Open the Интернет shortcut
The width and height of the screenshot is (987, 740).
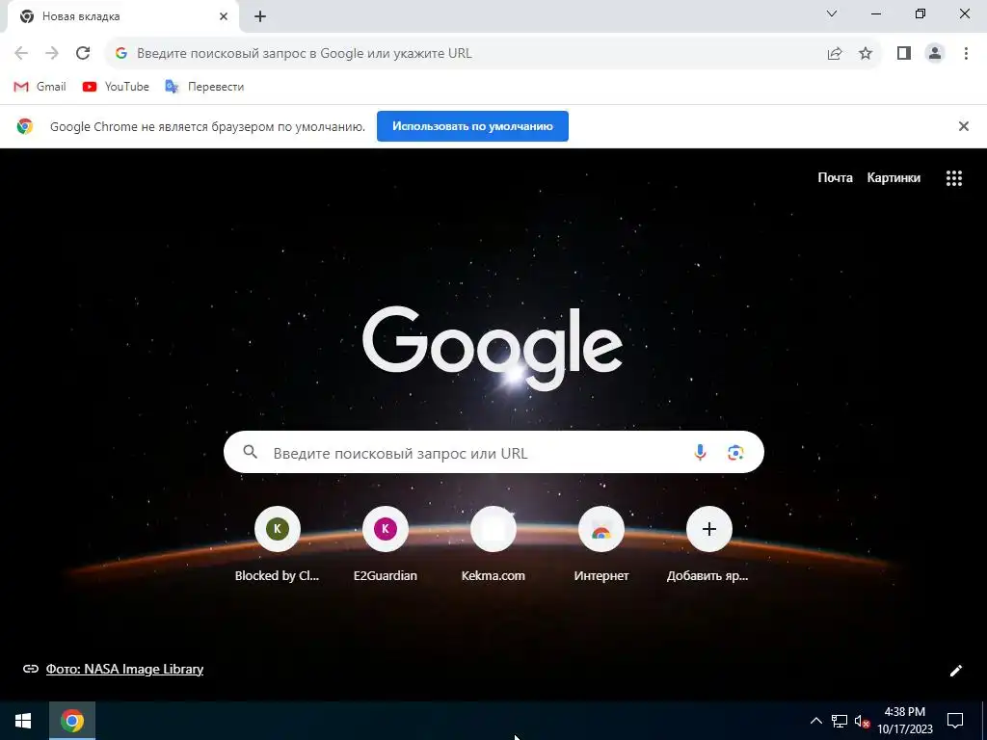pos(601,545)
